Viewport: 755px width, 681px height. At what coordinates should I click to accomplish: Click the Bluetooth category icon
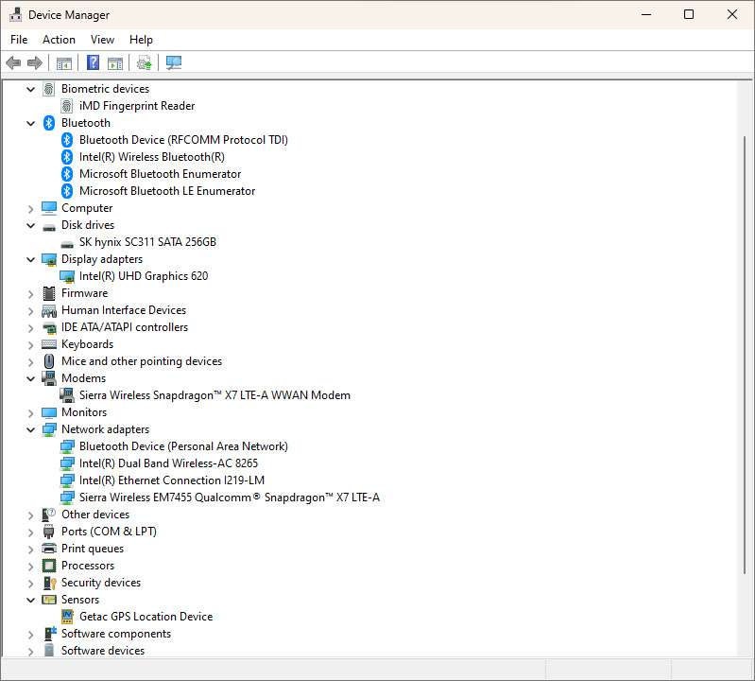49,123
